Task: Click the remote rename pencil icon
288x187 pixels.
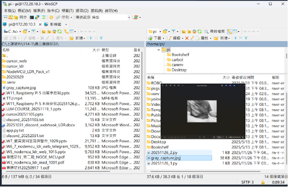Action: (x=192, y=38)
